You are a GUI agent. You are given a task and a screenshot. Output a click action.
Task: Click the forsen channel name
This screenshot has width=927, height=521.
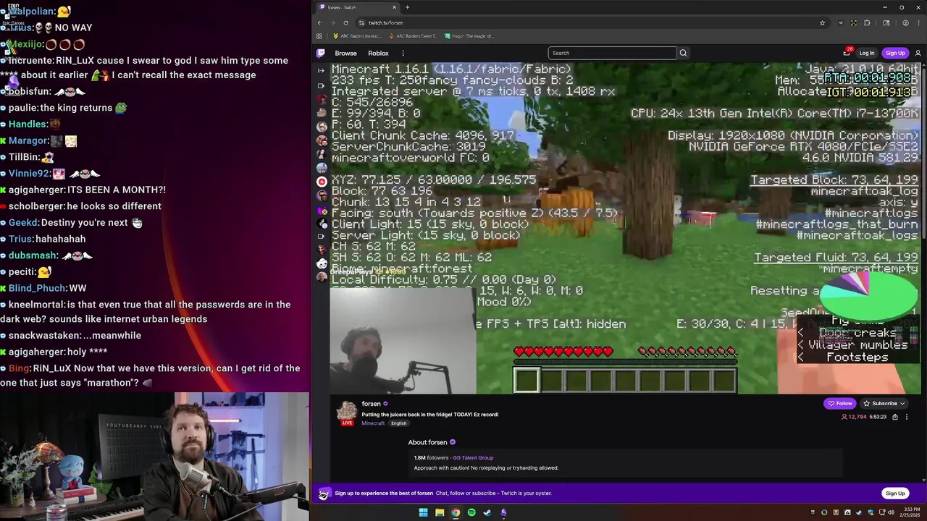(x=371, y=404)
